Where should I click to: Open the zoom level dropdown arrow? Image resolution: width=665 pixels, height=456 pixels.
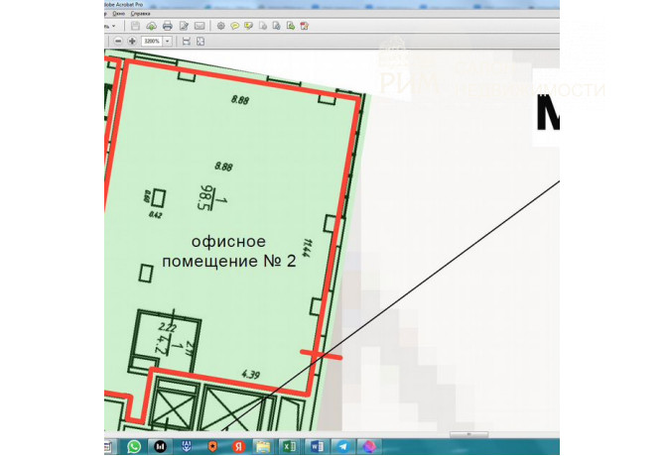click(x=168, y=42)
